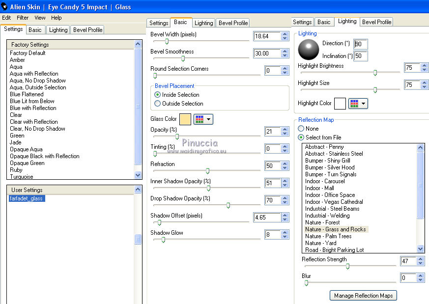Open Bevel Profile tab in right panel
429x304 pixels.
376,22
